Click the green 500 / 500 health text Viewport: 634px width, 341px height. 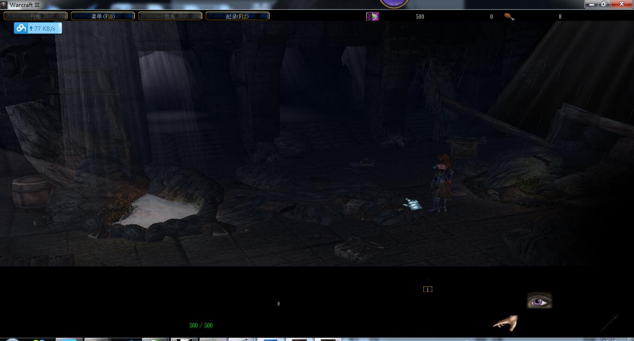[201, 326]
